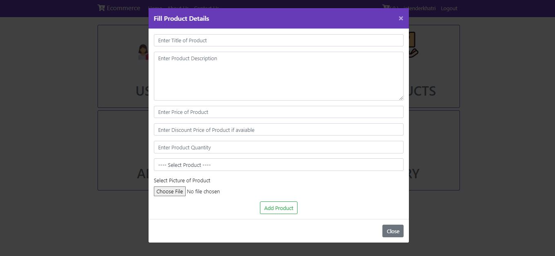The height and width of the screenshot is (256, 555).
Task: Click the Close button on the modal
Action: (x=392, y=231)
